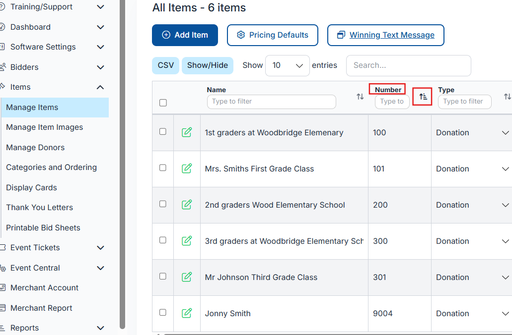
Task: Expand the Type dropdown for item 200
Action: point(505,205)
